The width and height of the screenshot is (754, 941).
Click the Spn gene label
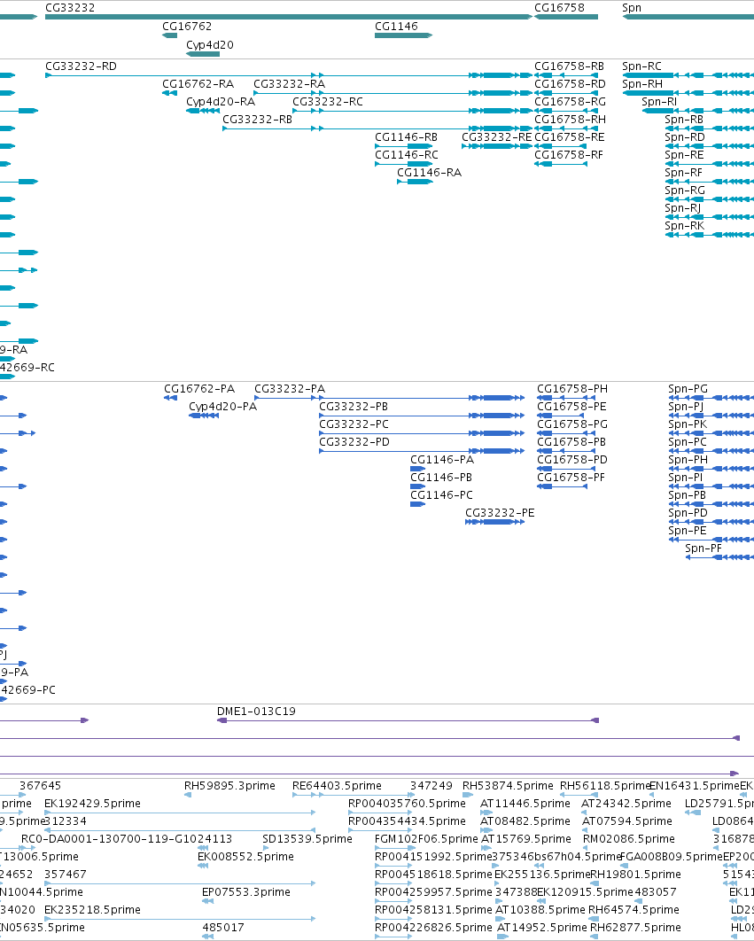(632, 8)
